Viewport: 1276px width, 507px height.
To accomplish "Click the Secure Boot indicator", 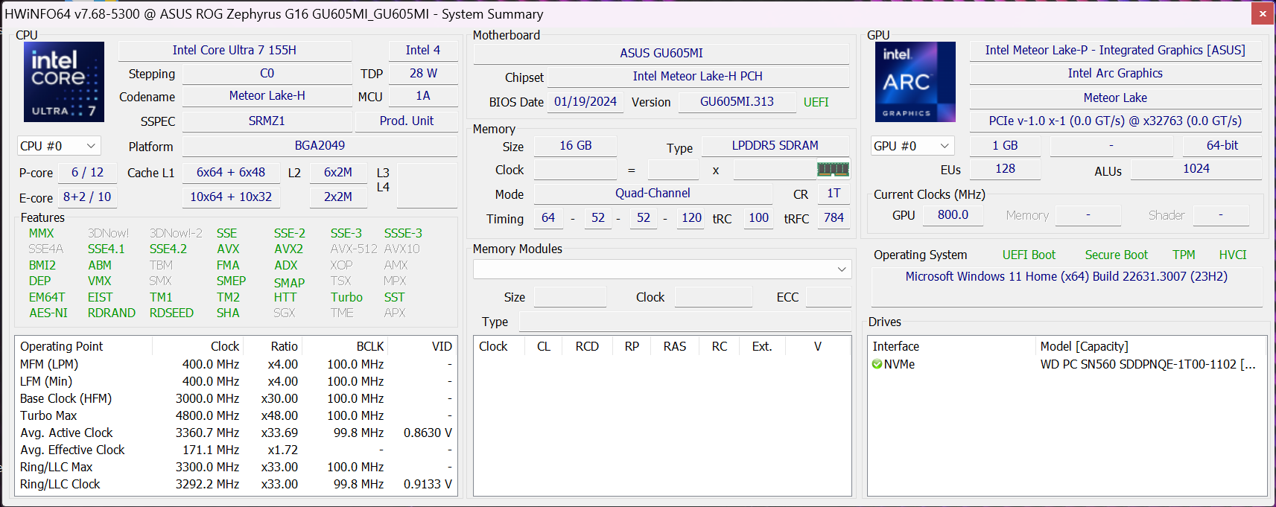I will [x=1116, y=255].
